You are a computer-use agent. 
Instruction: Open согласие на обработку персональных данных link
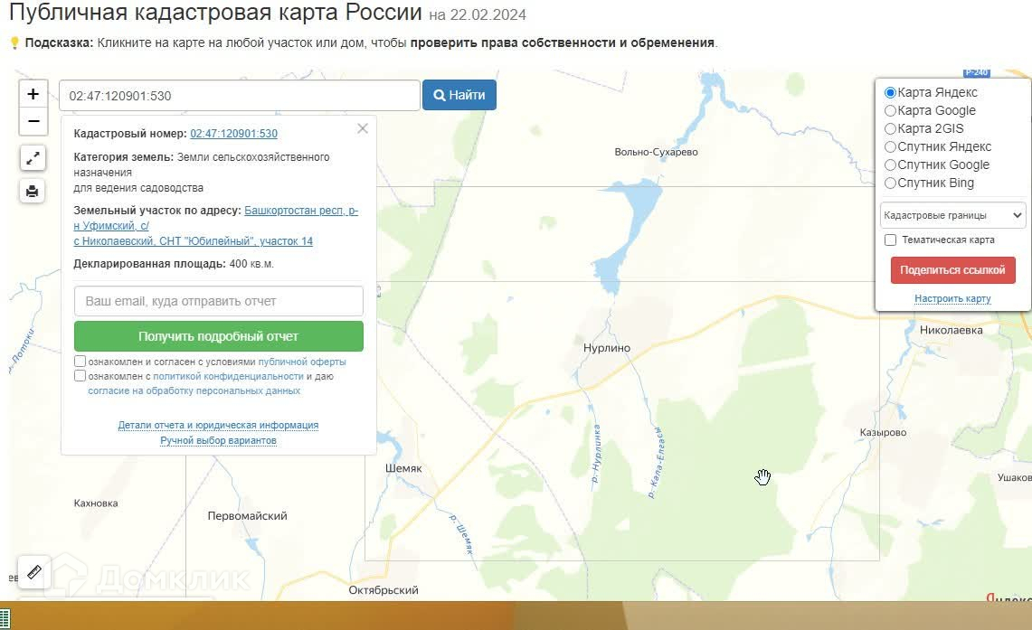(194, 390)
